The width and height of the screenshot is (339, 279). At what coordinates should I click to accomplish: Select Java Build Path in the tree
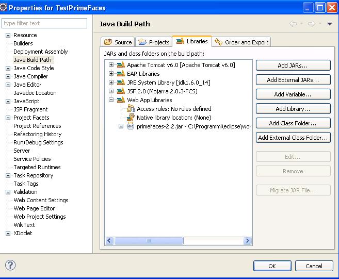coord(33,60)
